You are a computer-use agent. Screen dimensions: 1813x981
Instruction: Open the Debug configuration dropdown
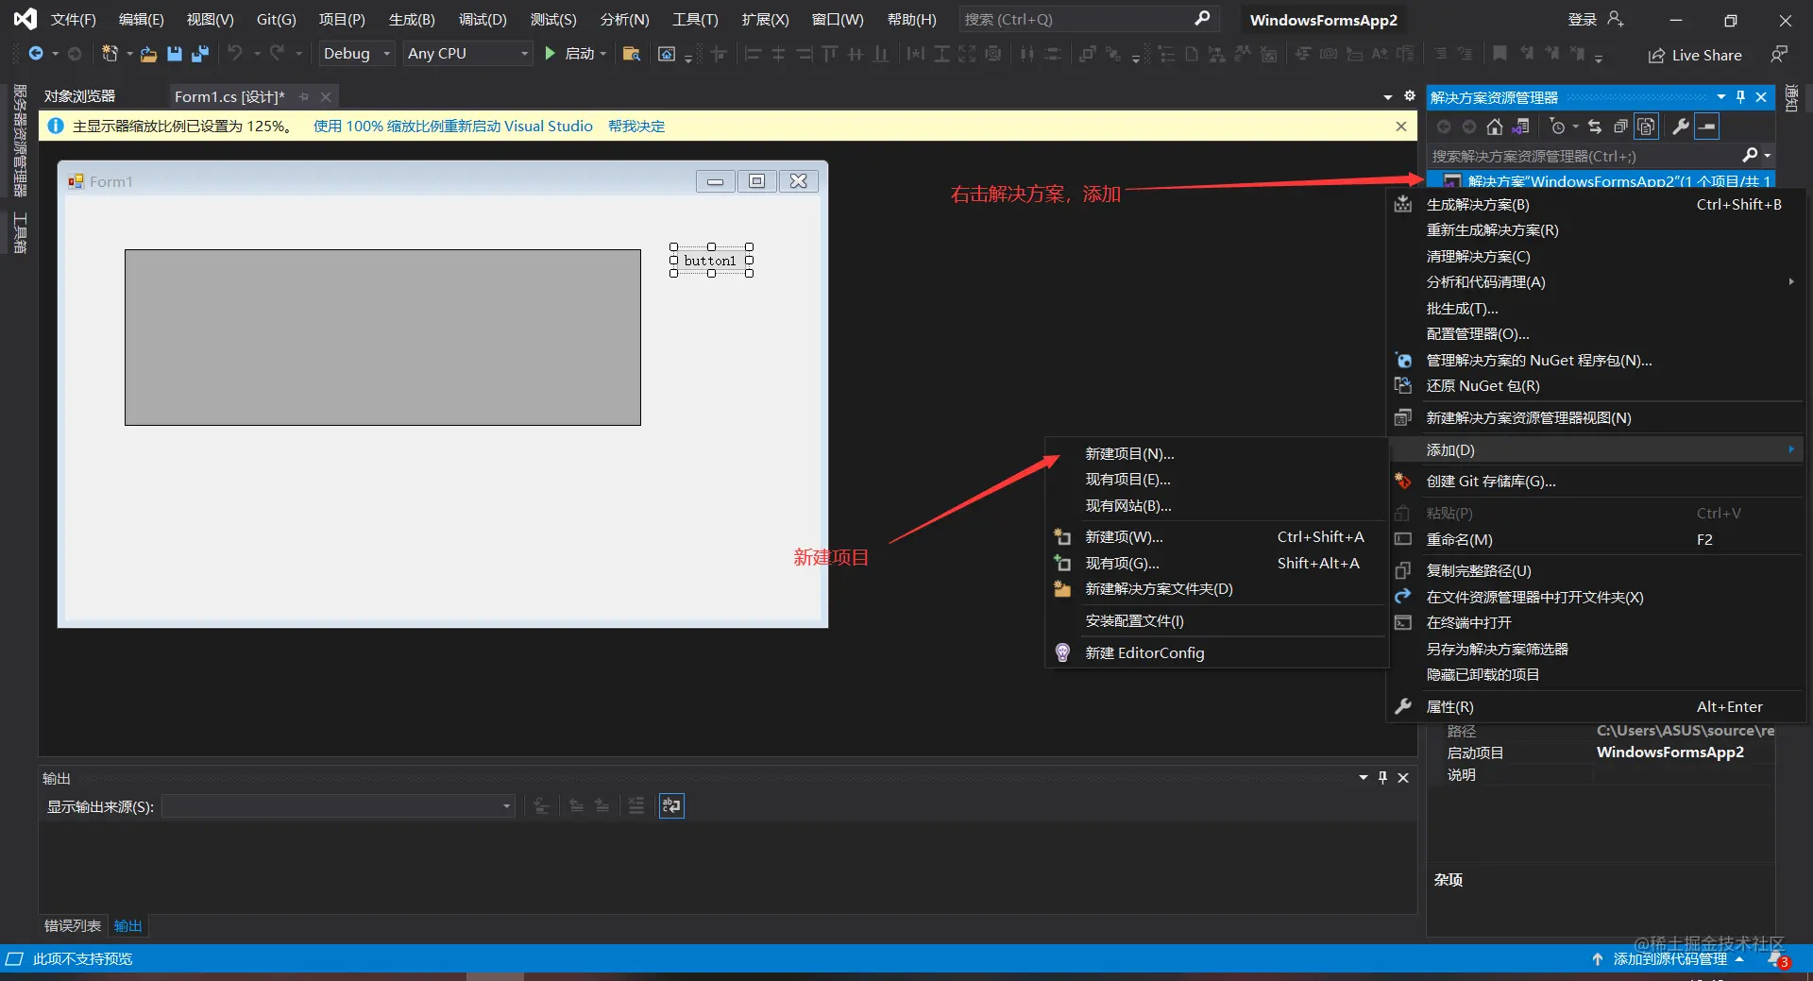pyautogui.click(x=356, y=54)
